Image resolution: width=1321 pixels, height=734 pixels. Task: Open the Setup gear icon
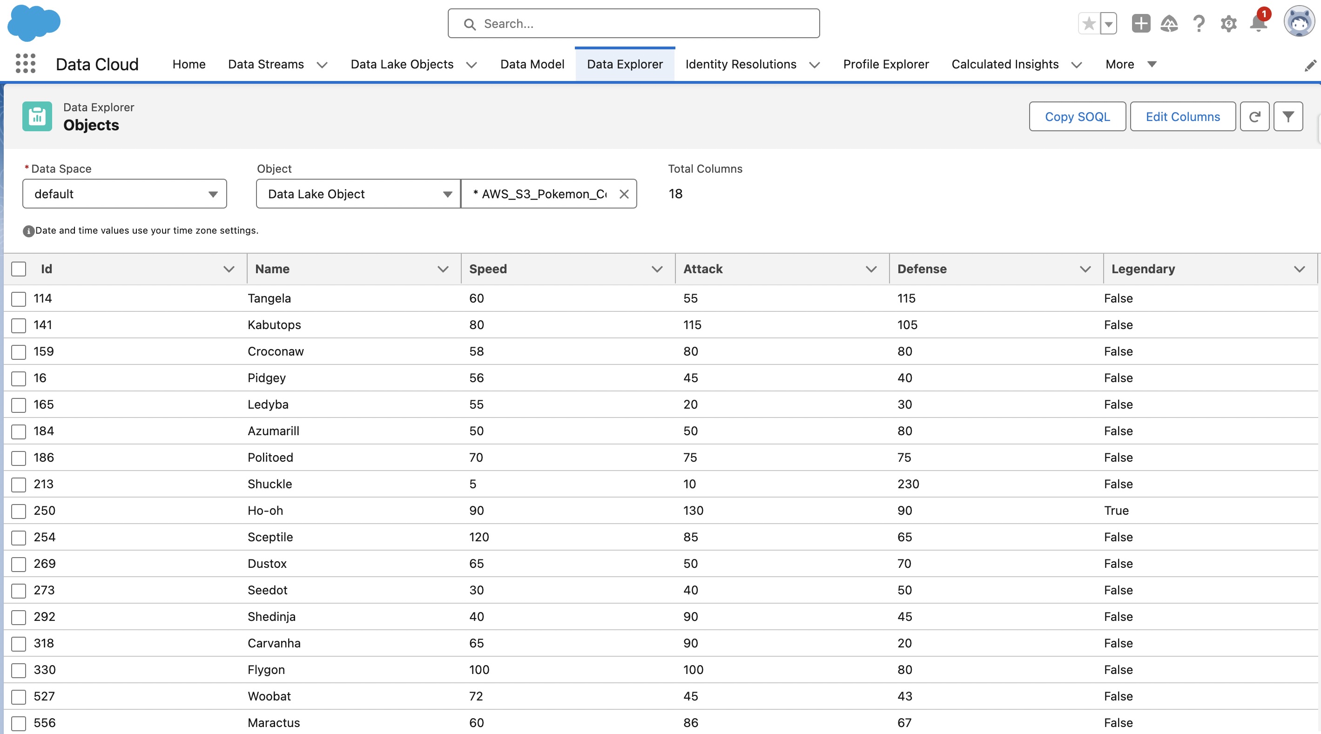(1229, 24)
